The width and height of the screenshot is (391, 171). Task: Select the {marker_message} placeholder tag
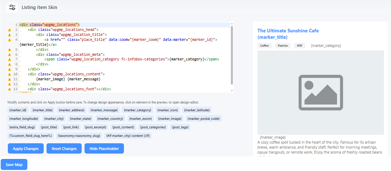point(104,110)
